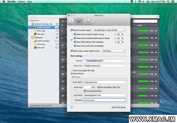
Task: Click the badge 14 on Health Indicators
Action: click(57, 27)
